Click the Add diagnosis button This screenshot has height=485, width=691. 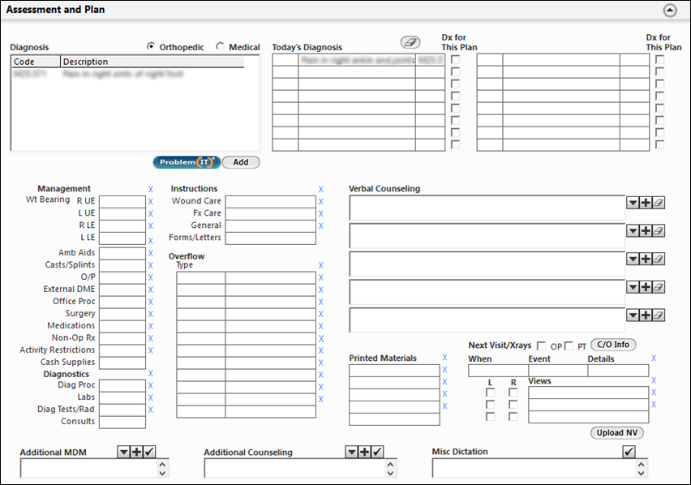[241, 162]
